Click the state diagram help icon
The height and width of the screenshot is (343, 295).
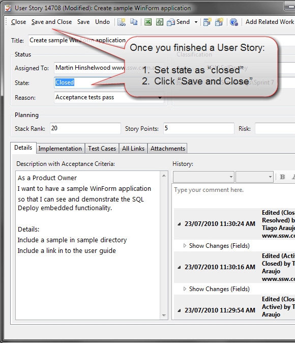[234, 22]
